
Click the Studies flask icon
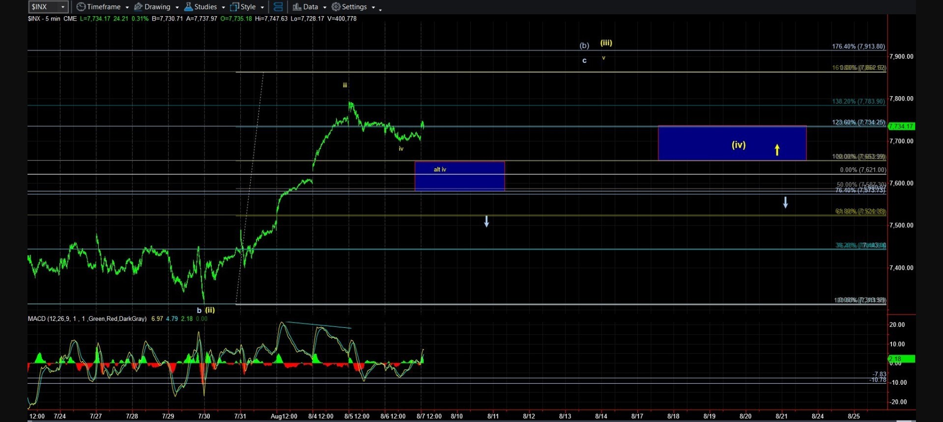tap(188, 7)
